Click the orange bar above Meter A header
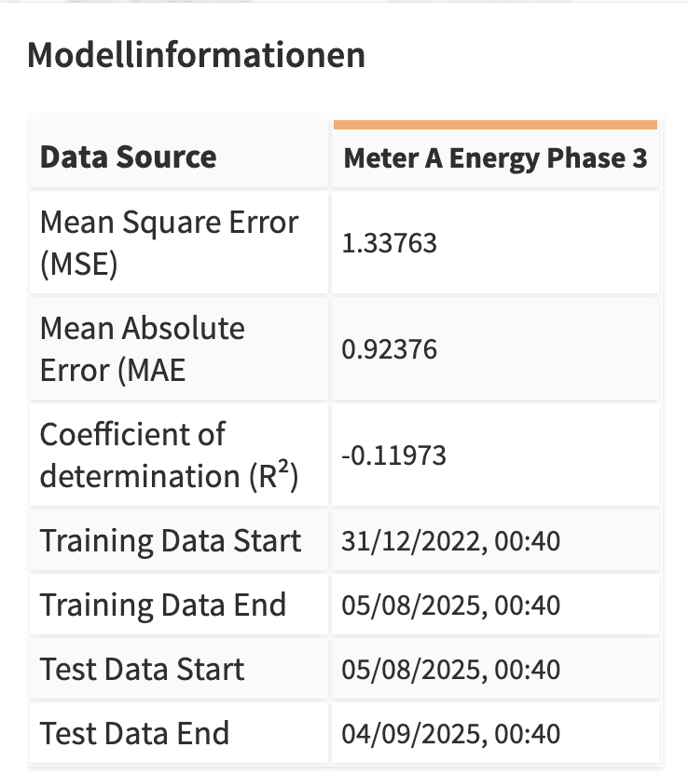This screenshot has height=775, width=688. coord(495,124)
